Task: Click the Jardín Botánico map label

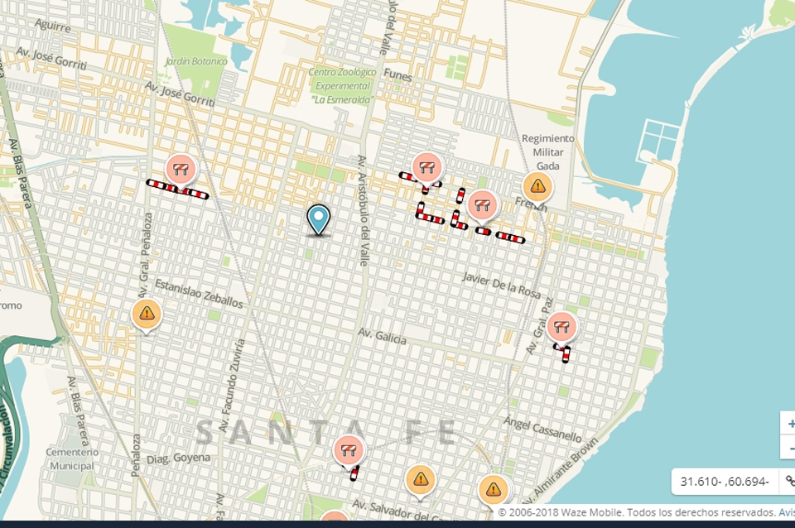Action: click(195, 61)
